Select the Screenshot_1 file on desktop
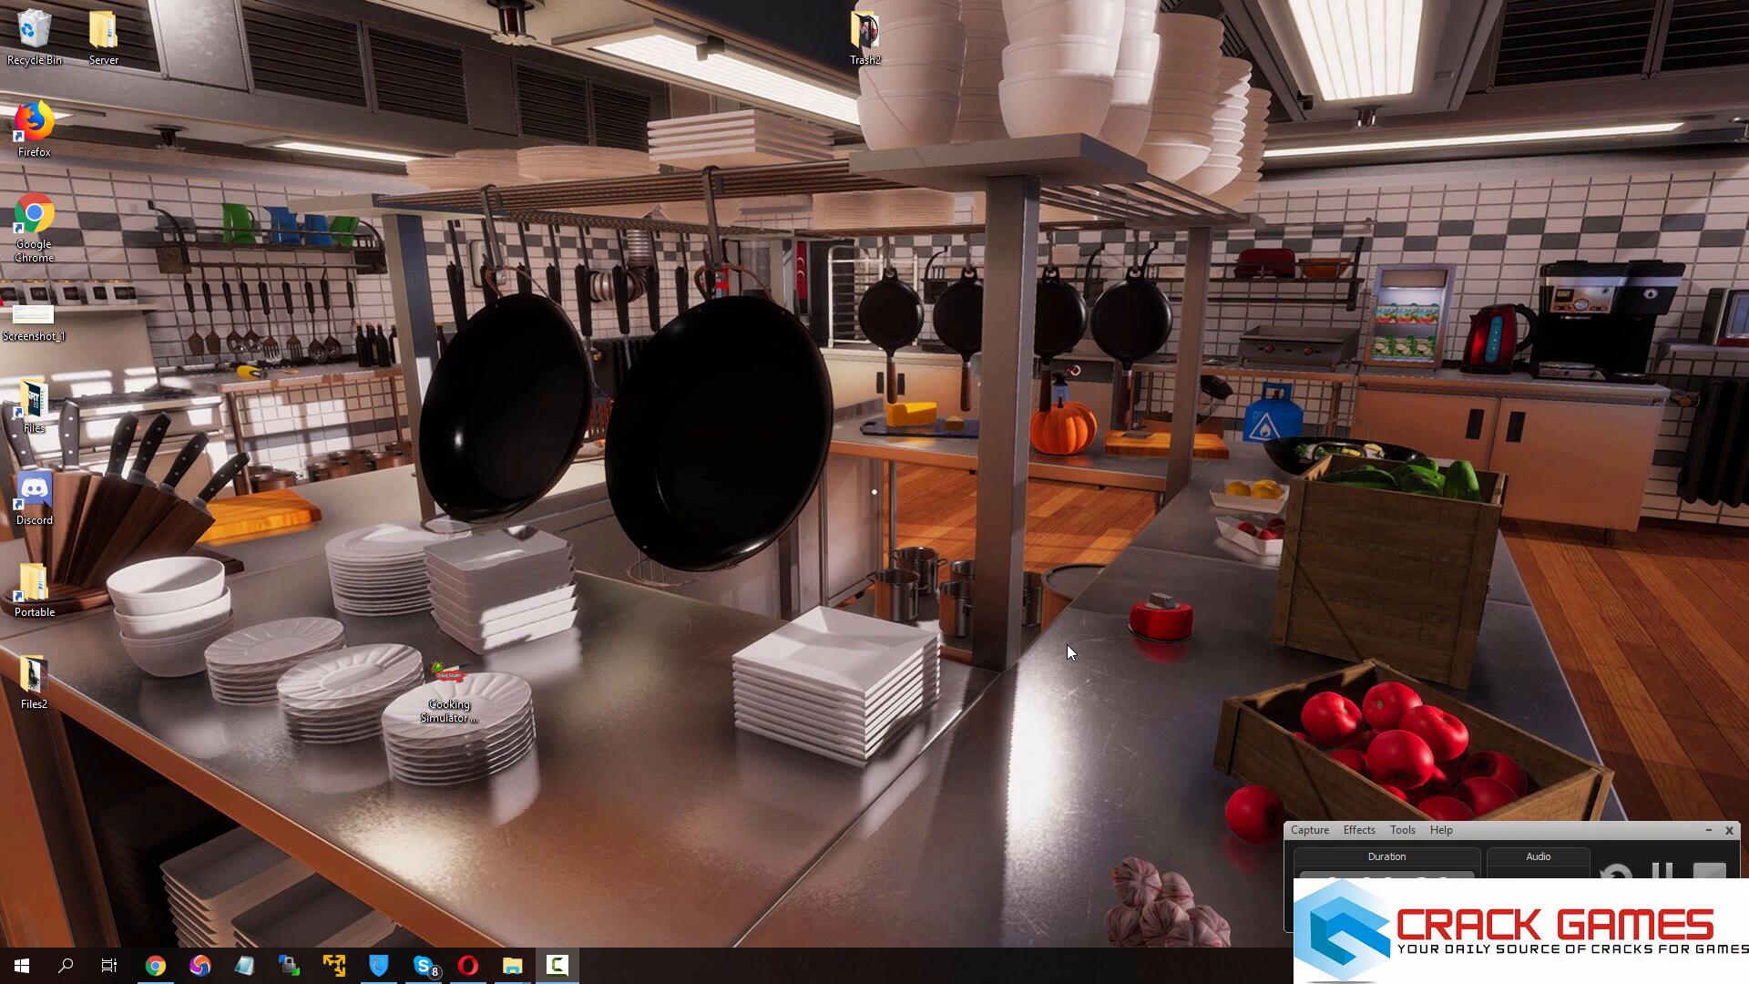The width and height of the screenshot is (1749, 984). click(x=34, y=316)
